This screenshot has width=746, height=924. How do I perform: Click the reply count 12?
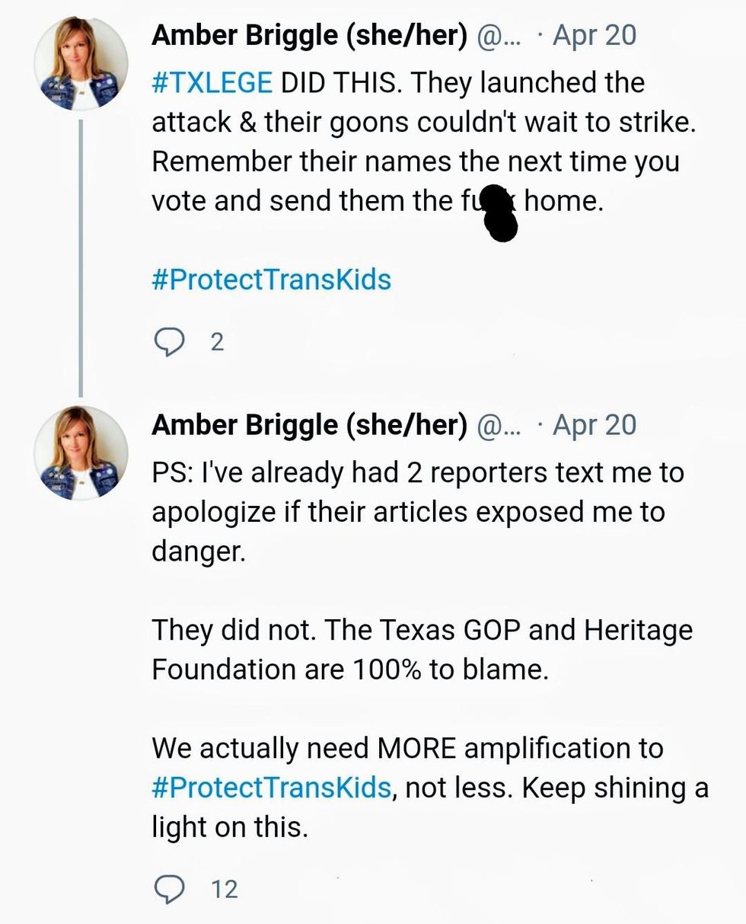224,889
